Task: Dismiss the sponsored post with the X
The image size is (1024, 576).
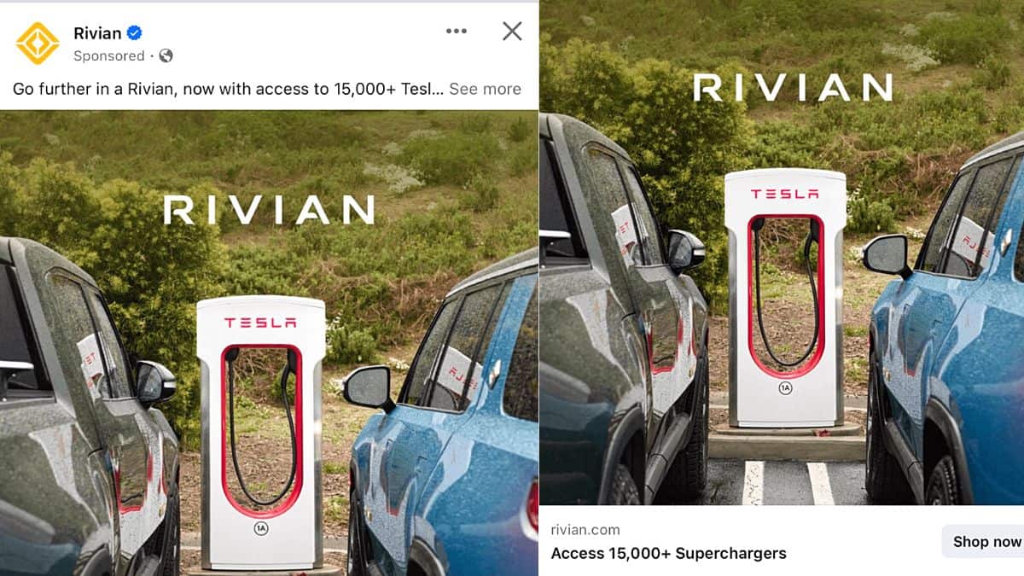Action: point(512,32)
